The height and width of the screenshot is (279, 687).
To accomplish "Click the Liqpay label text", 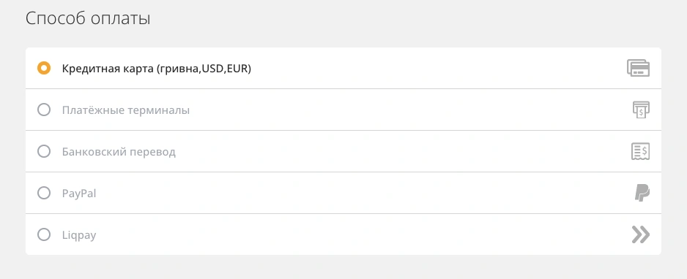I will [79, 235].
